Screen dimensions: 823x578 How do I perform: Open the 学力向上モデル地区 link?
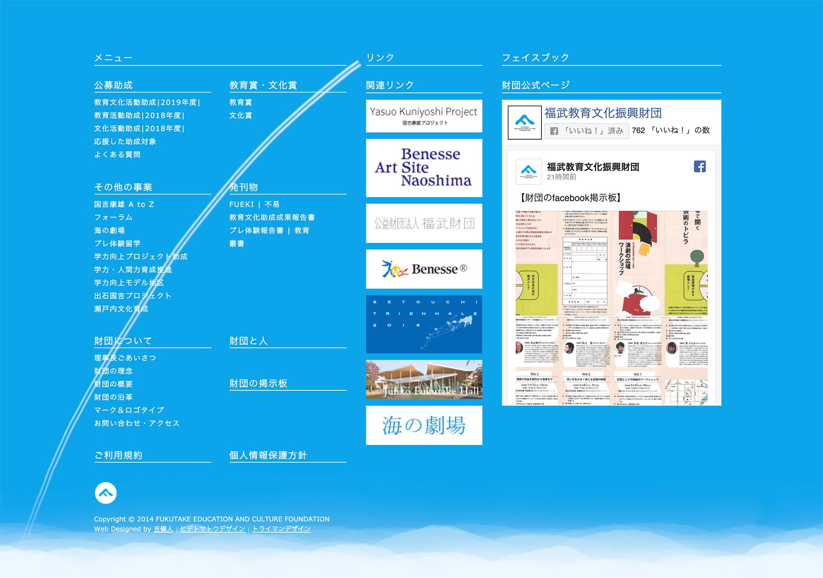129,283
